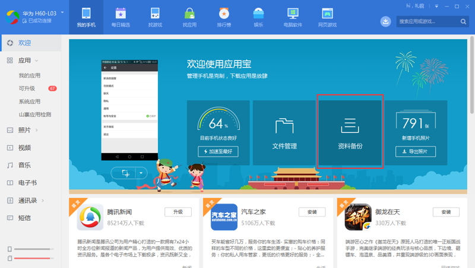Click the 64% phone status gauge
This screenshot has height=268, width=475.
pyautogui.click(x=218, y=120)
